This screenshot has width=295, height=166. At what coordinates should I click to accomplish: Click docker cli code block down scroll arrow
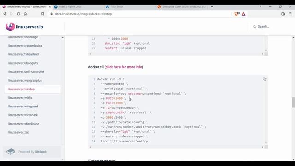click(x=266, y=143)
